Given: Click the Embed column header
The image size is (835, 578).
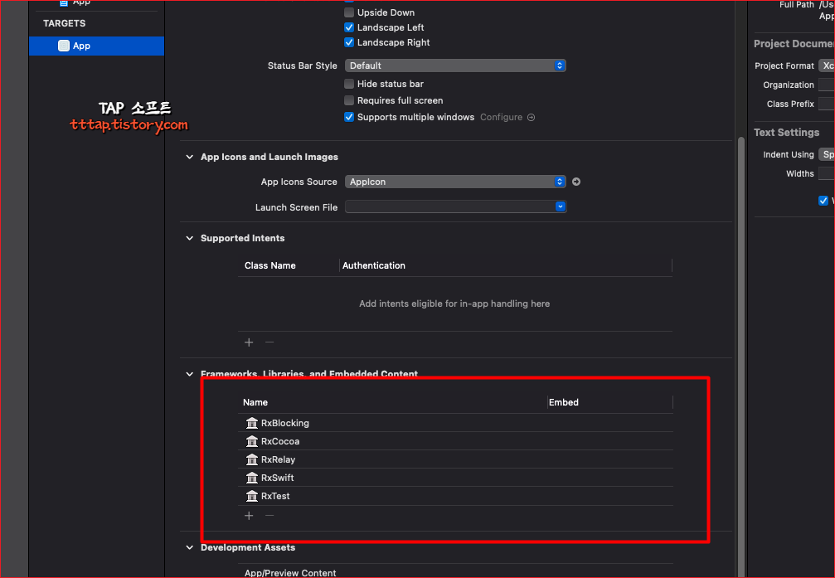Looking at the screenshot, I should click(563, 402).
